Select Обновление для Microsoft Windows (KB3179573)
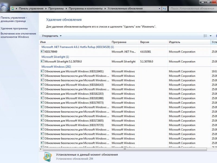The height and width of the screenshot is (163, 217). coord(128,103)
